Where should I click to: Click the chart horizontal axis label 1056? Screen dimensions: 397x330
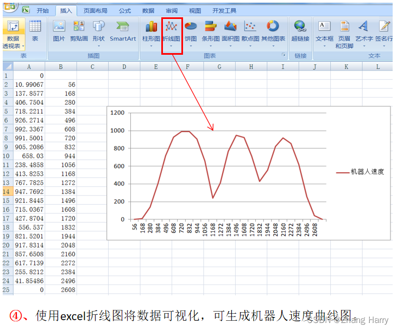205,230
